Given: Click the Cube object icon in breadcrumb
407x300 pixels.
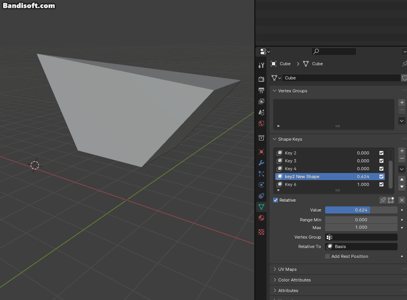Looking at the screenshot, I should click(x=273, y=64).
